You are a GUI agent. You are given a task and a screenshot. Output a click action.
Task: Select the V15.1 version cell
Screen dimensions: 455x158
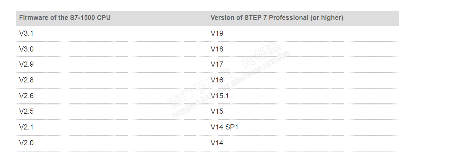point(219,96)
